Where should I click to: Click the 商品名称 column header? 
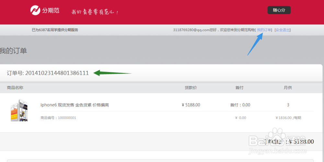tap(15, 88)
